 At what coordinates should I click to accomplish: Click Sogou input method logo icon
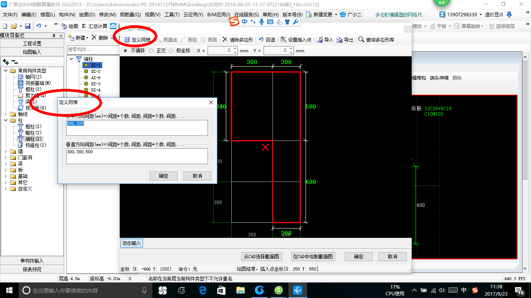(234, 22)
